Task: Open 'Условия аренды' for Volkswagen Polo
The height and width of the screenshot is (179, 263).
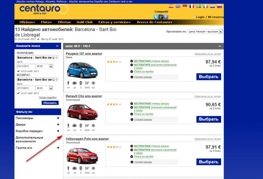Action: pos(143,162)
